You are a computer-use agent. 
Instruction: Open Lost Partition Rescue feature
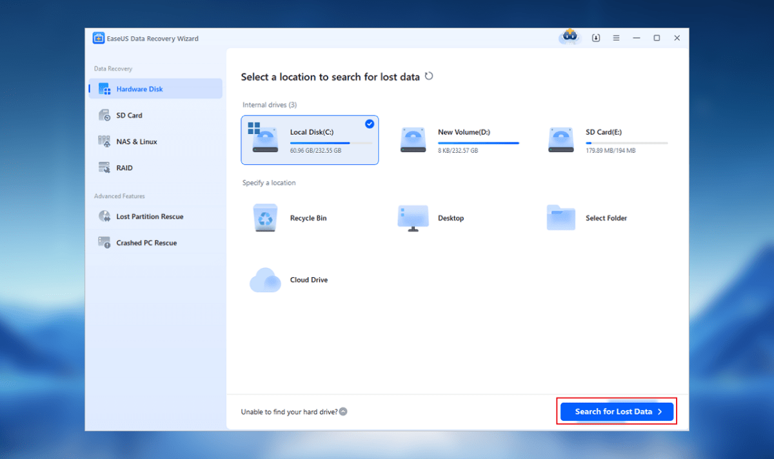coord(150,217)
